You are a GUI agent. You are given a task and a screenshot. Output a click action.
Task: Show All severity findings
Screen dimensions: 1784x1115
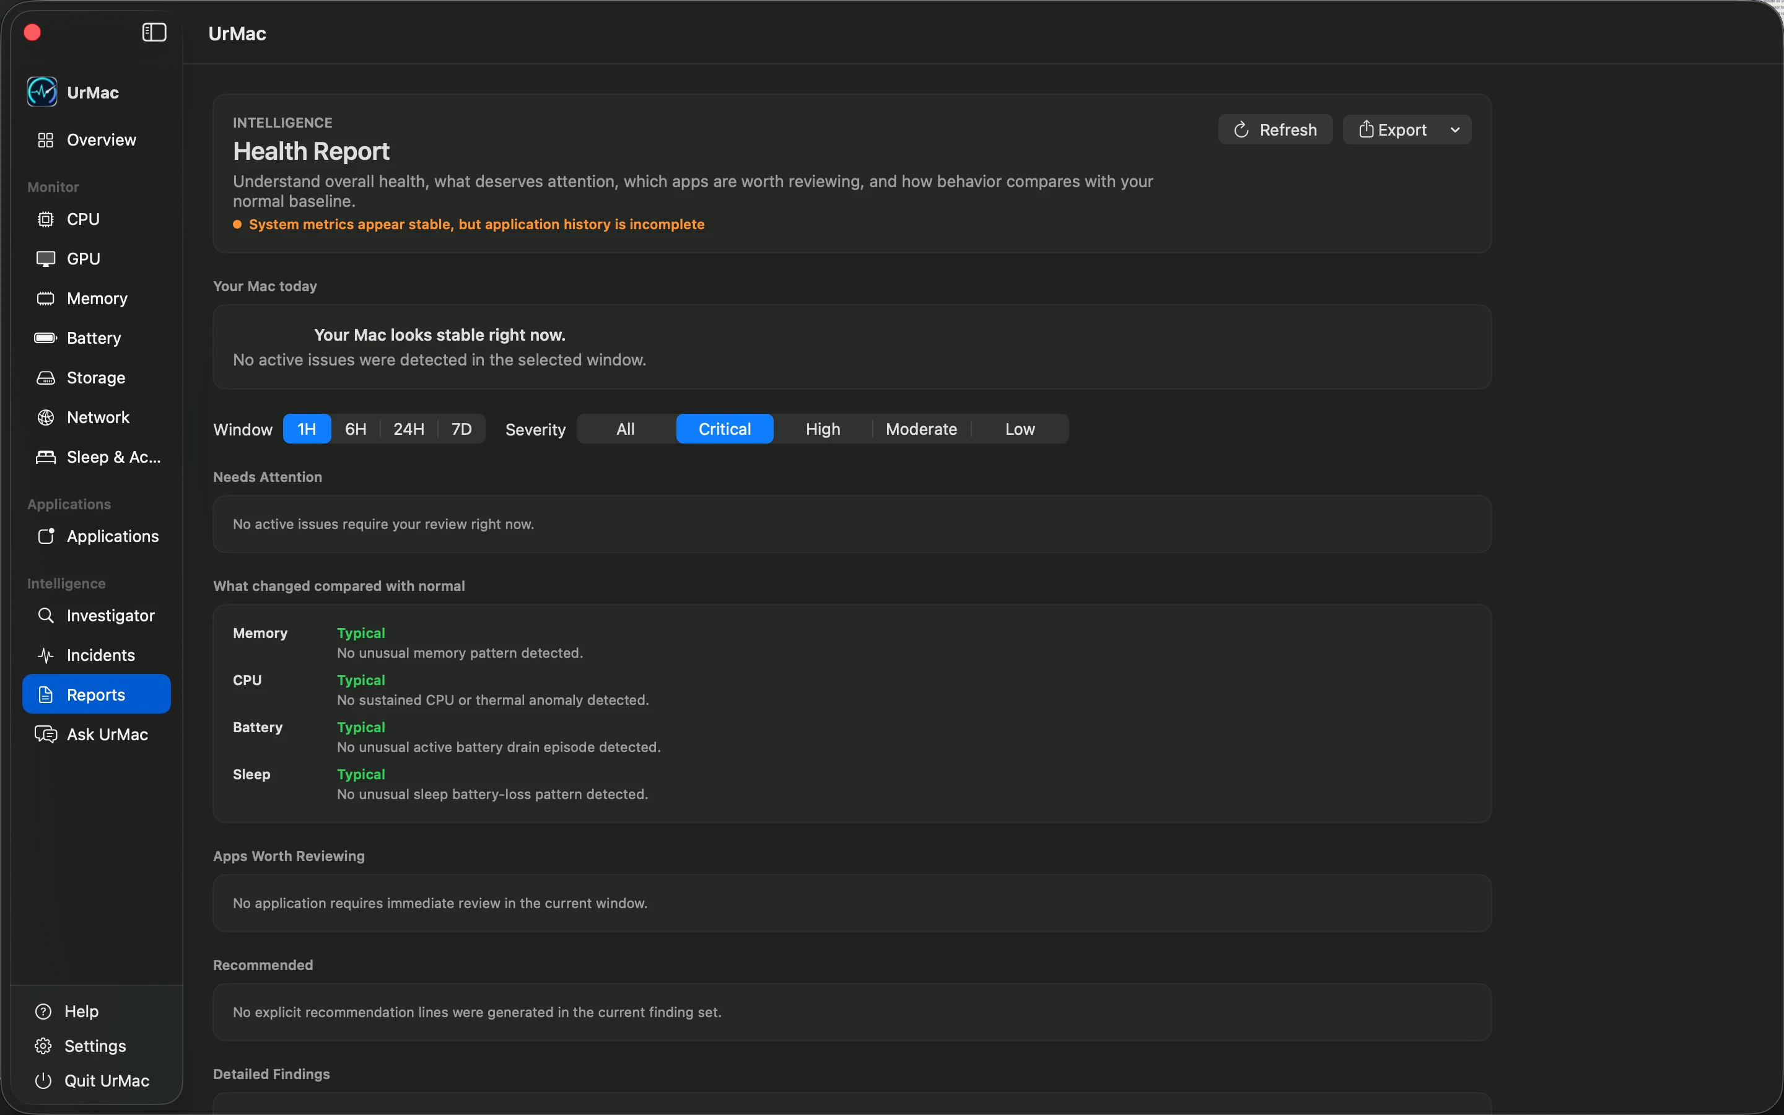click(x=625, y=429)
